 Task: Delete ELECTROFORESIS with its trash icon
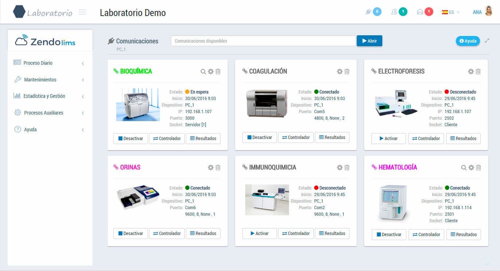point(478,72)
